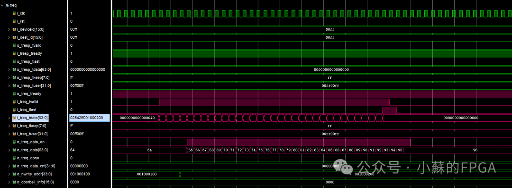Click the o_treq_data_cnt[31:0] bus icon

14,166
